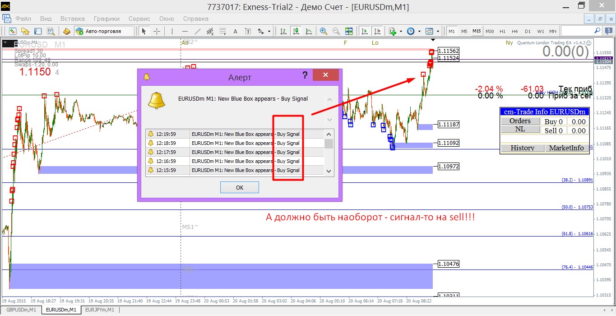This screenshot has height=316, width=616.
Task: Click the Orders button in cm-Trade Info
Action: click(520, 121)
